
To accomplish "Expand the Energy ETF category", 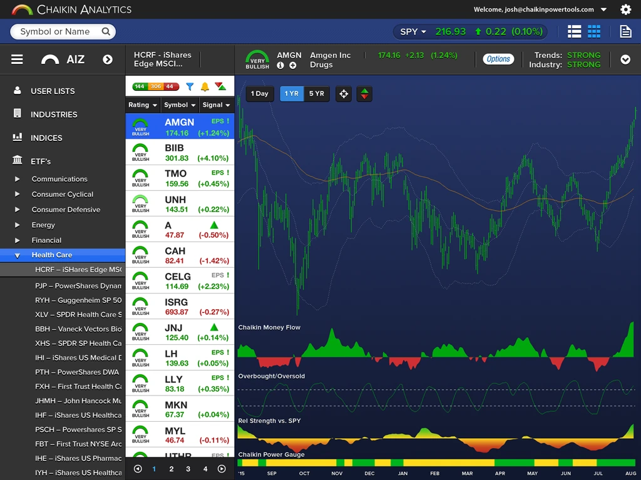I will (17, 225).
